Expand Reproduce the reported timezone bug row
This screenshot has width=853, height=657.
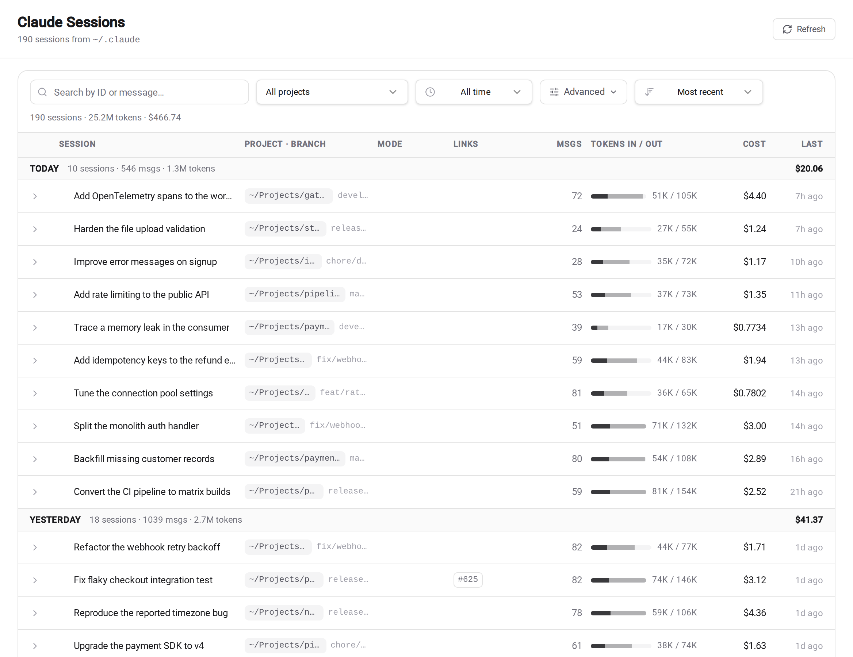click(x=35, y=613)
